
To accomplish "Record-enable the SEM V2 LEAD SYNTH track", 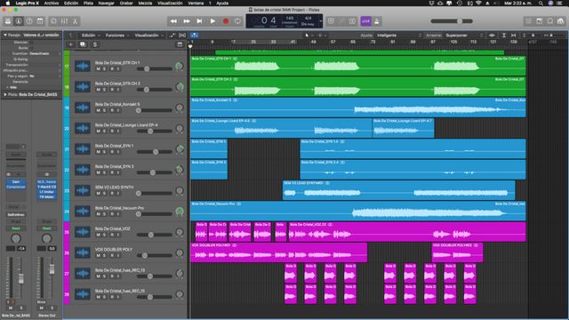I will pos(112,194).
